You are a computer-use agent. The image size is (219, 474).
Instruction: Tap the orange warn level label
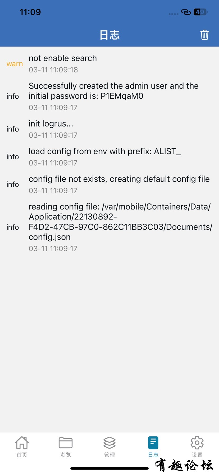point(15,64)
